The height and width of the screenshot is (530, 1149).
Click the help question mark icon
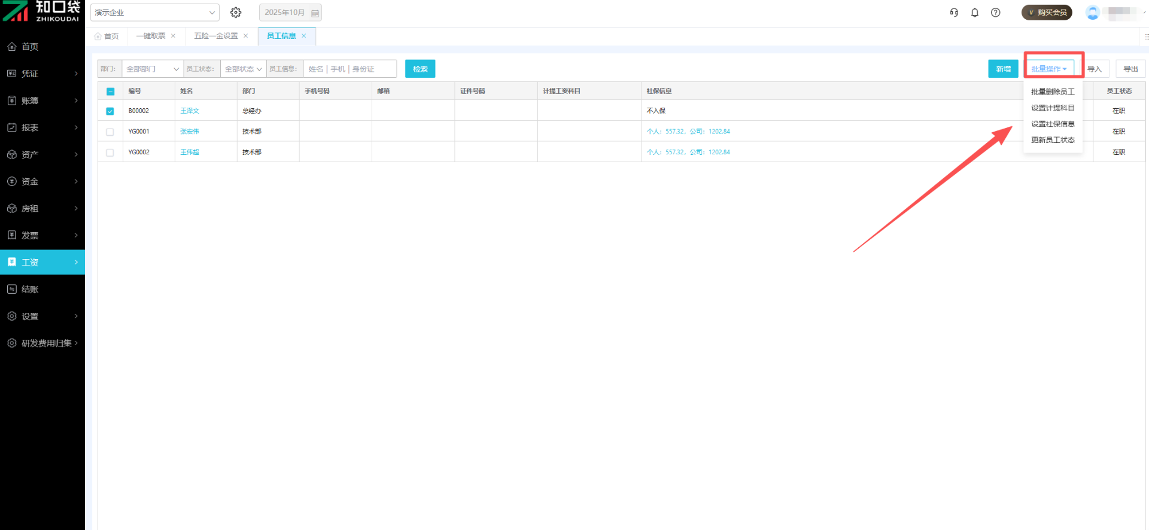(996, 13)
